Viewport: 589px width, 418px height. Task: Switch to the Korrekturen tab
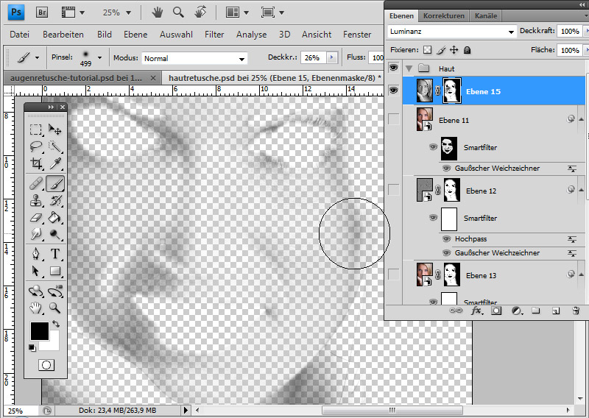coord(444,15)
